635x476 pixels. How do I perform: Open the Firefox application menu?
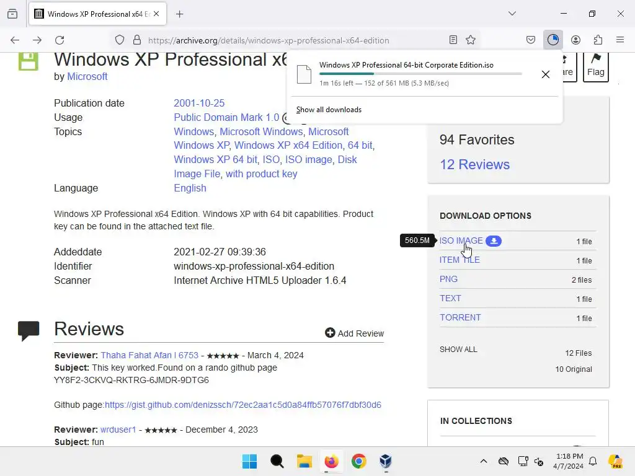(x=620, y=40)
